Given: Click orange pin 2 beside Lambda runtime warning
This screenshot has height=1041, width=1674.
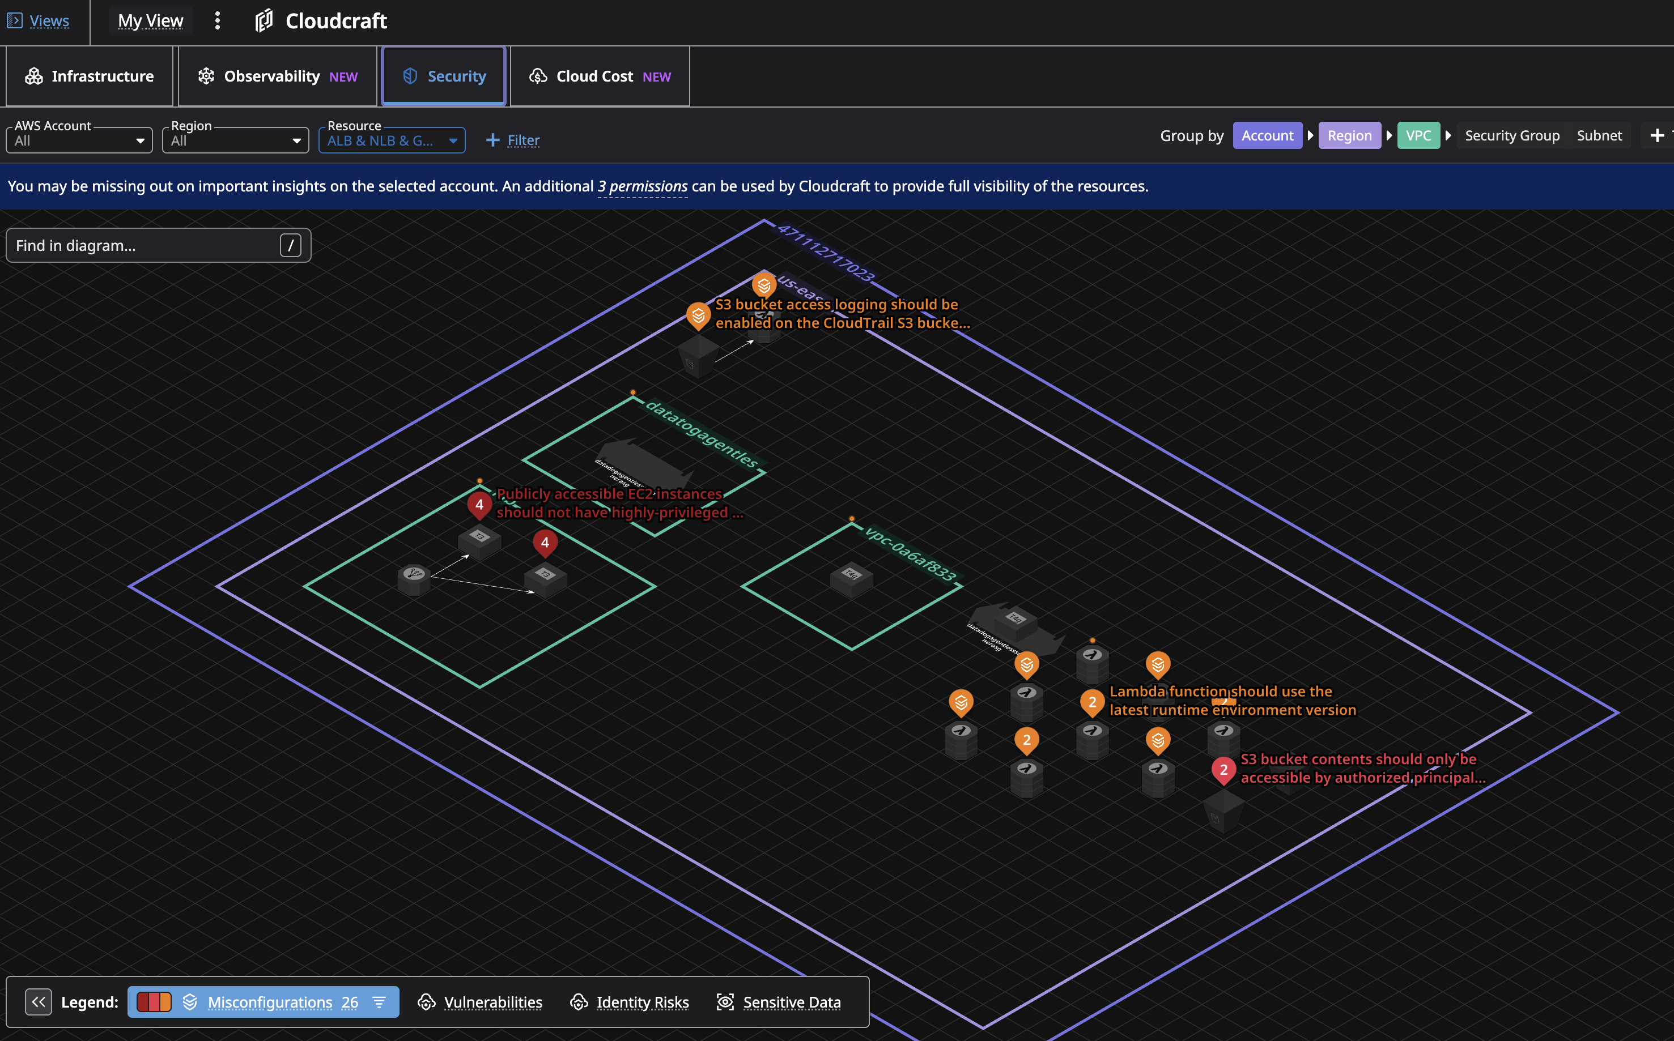Looking at the screenshot, I should point(1092,702).
